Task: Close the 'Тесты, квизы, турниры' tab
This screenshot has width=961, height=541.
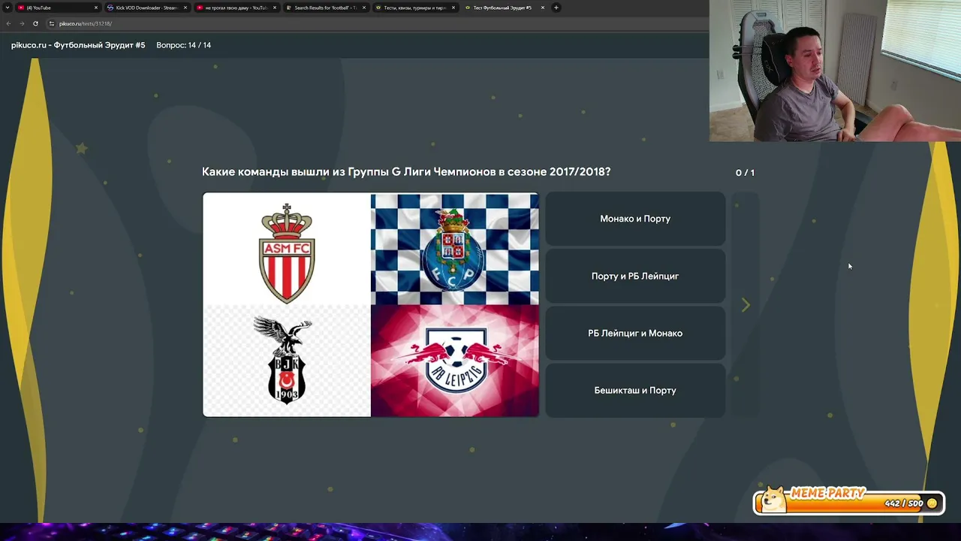Action: [x=453, y=8]
